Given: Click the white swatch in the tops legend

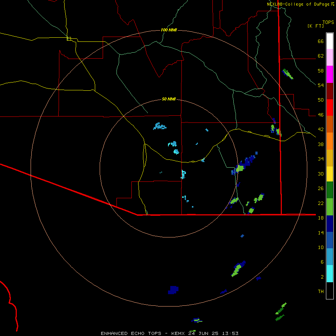Looking at the screenshot, I should (330, 41).
